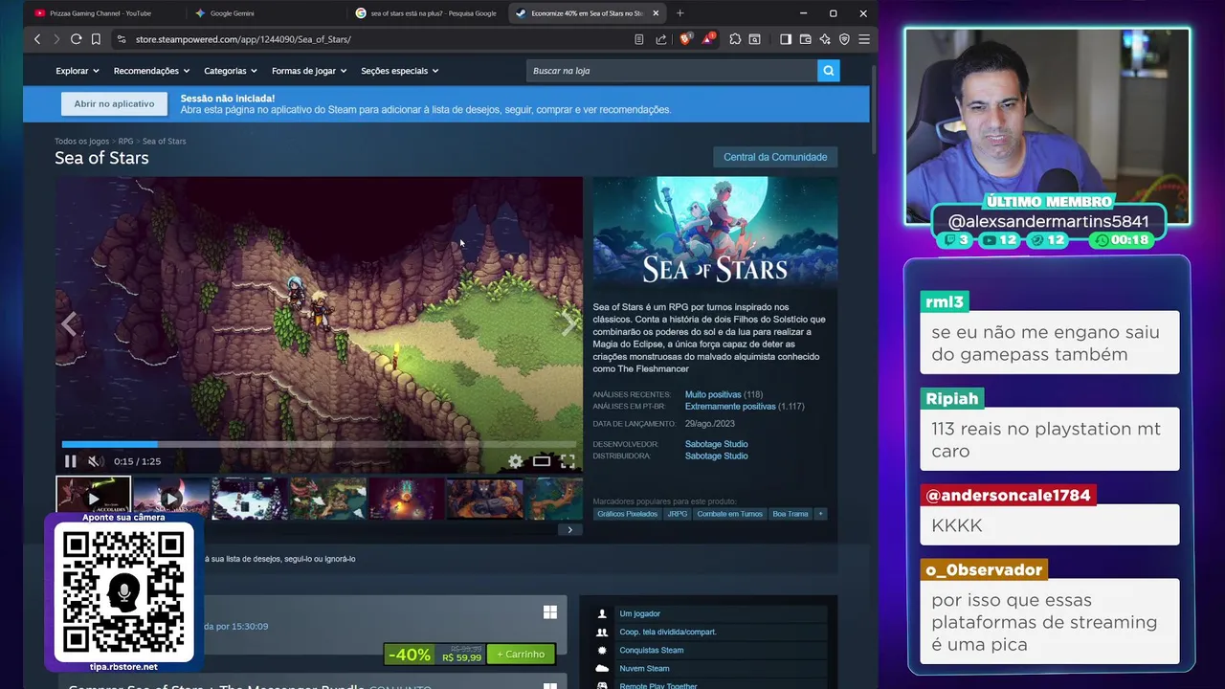This screenshot has height=689, width=1225.
Task: Pause the trailer video
Action: (70, 461)
